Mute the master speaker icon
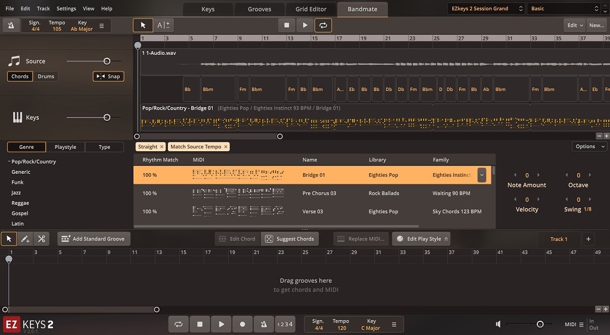610x335 pixels. [x=498, y=324]
